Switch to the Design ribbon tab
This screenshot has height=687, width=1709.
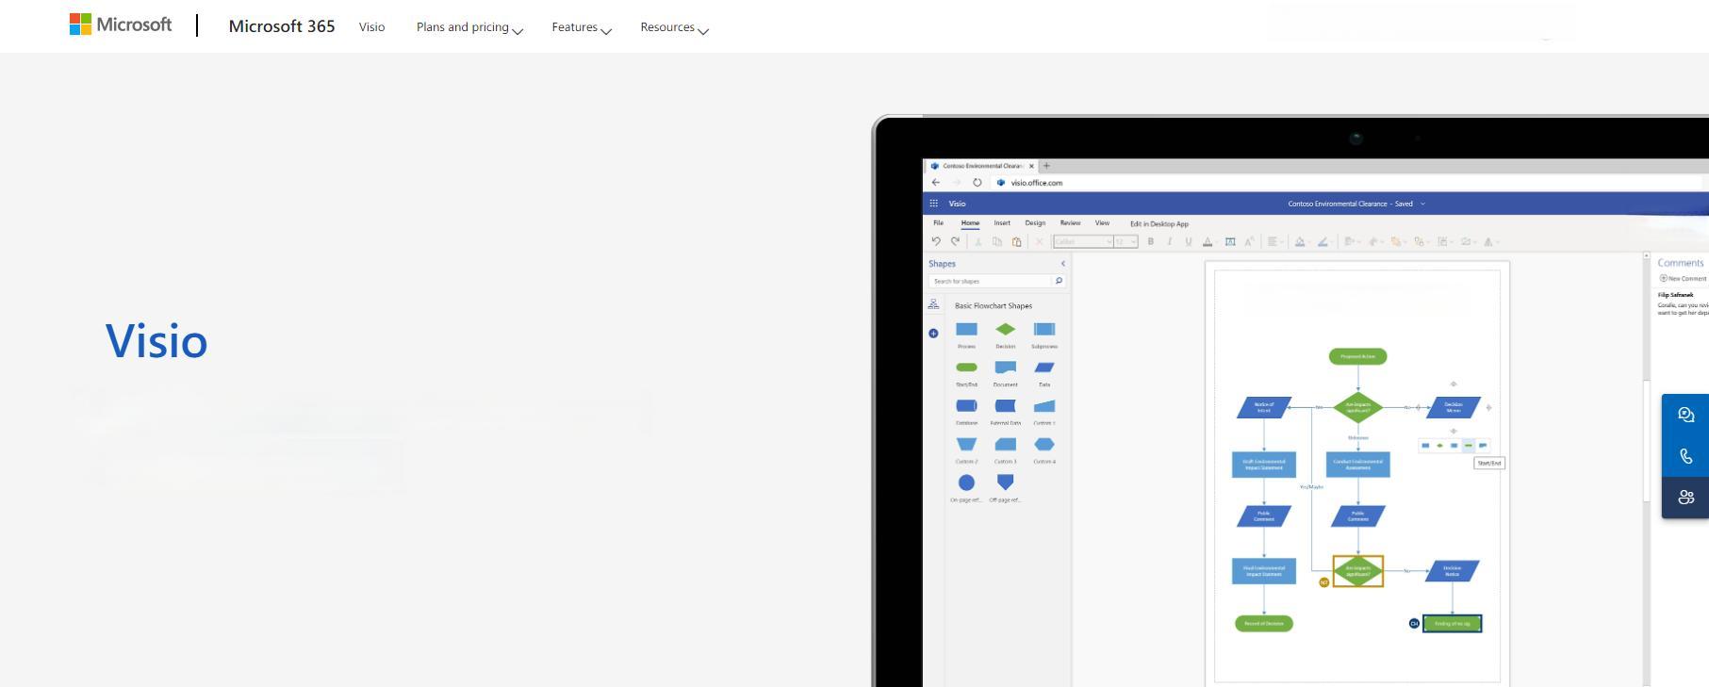(x=1035, y=223)
